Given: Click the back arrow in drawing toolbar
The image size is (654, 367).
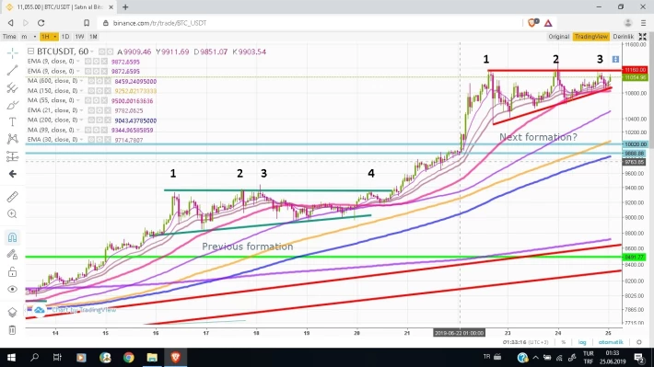Looking at the screenshot, I should (12, 174).
